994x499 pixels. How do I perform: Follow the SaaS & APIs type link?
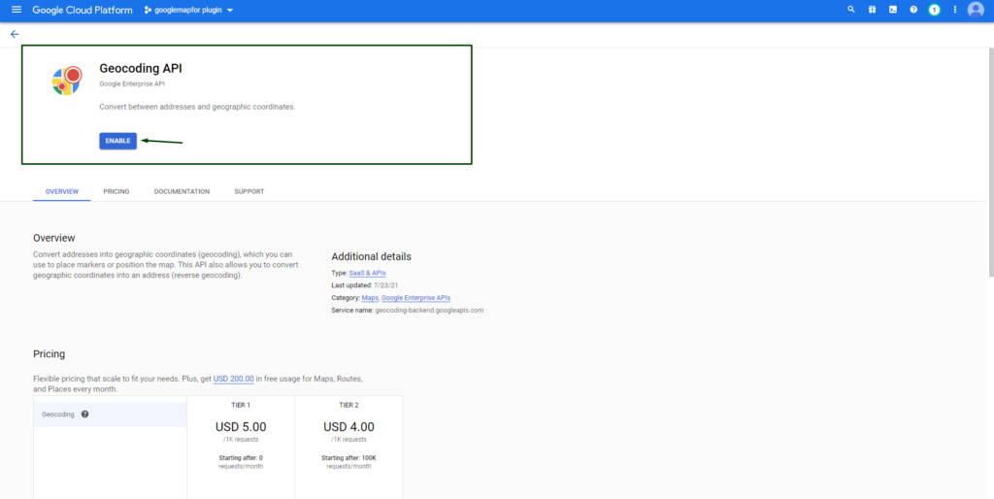tap(367, 274)
